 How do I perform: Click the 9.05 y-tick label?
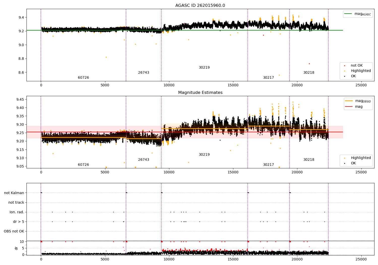20,166
